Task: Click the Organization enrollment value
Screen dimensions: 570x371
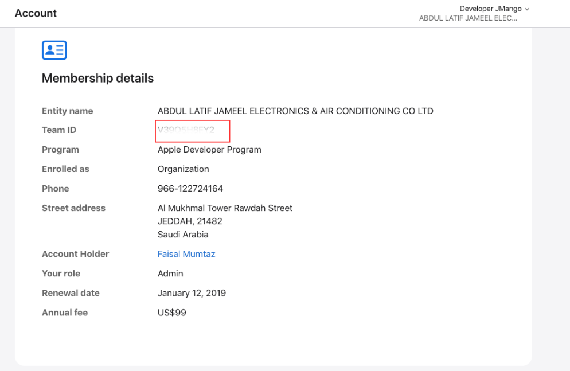Action: [184, 169]
